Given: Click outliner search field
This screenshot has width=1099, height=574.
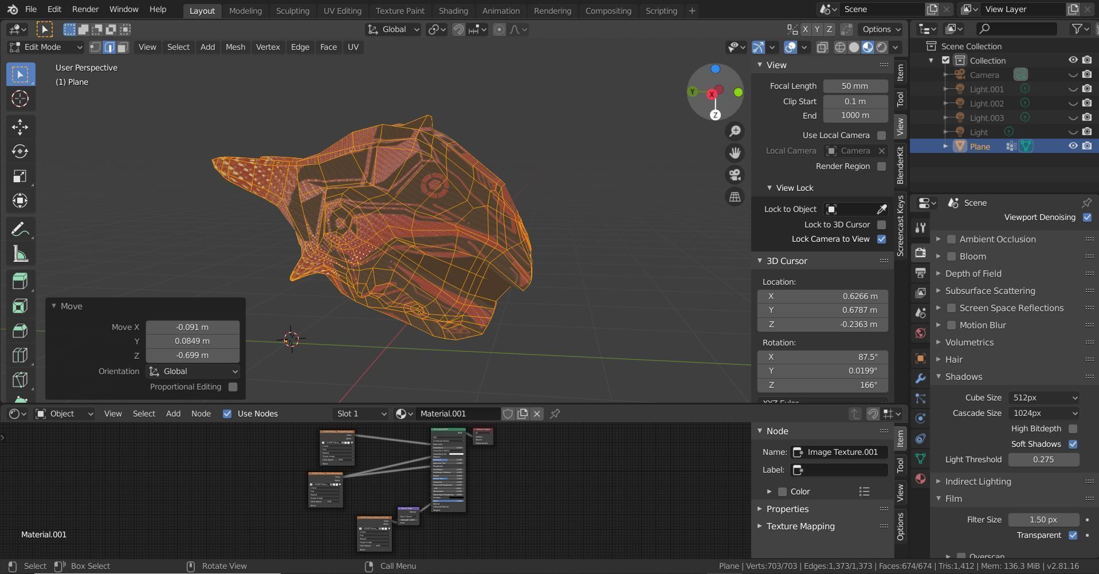Looking at the screenshot, I should coord(1016,29).
